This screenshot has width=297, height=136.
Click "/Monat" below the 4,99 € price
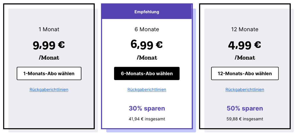tap(245, 57)
